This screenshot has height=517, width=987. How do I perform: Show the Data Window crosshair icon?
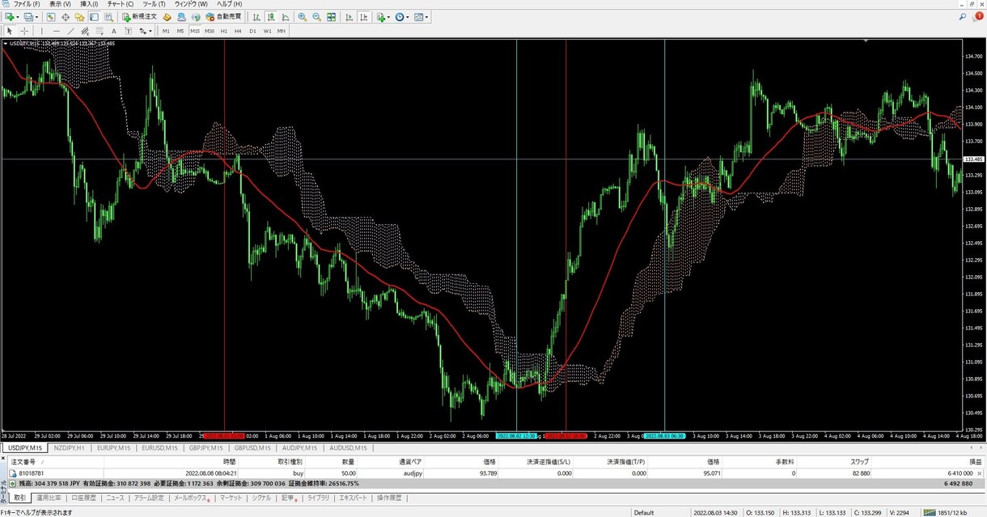pos(66,16)
